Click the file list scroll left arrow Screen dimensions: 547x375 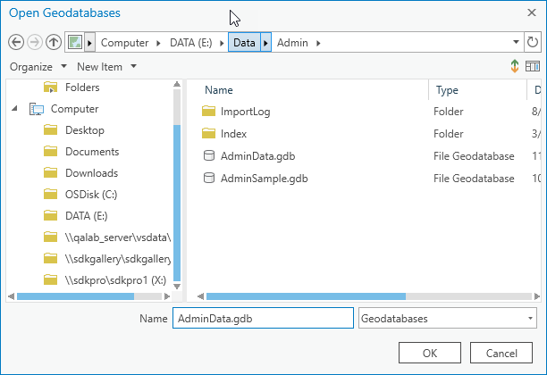coord(200,296)
